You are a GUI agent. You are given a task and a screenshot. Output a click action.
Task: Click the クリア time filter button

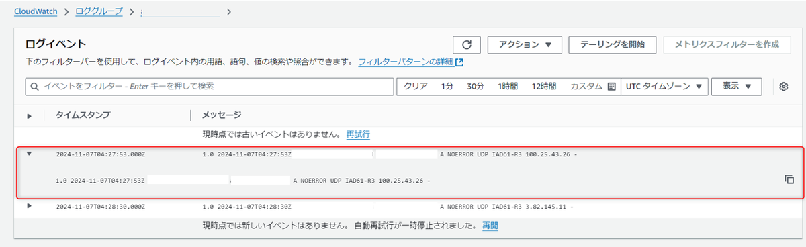coord(416,87)
